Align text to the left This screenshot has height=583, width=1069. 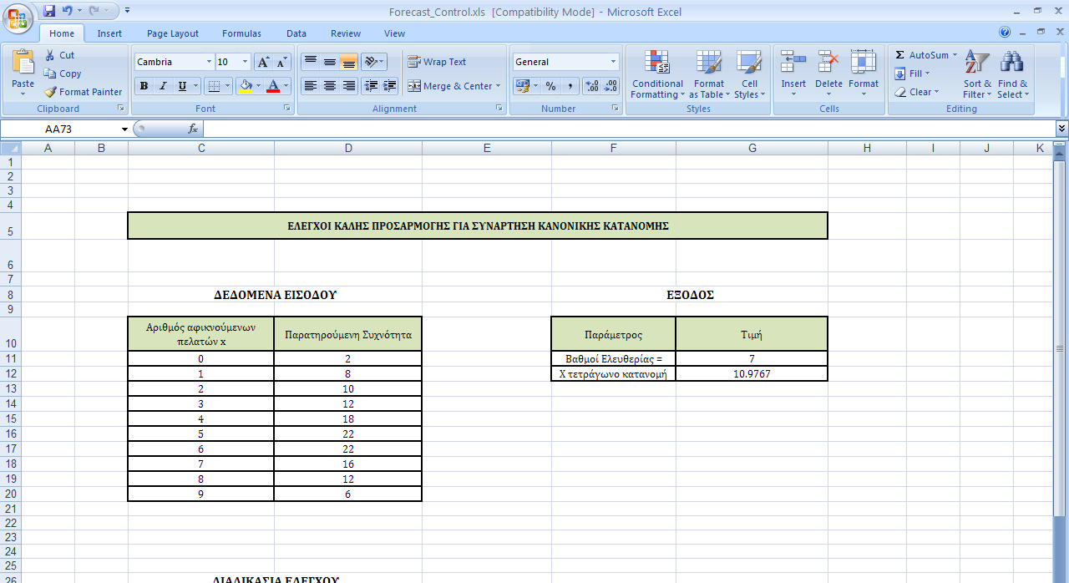click(x=311, y=86)
